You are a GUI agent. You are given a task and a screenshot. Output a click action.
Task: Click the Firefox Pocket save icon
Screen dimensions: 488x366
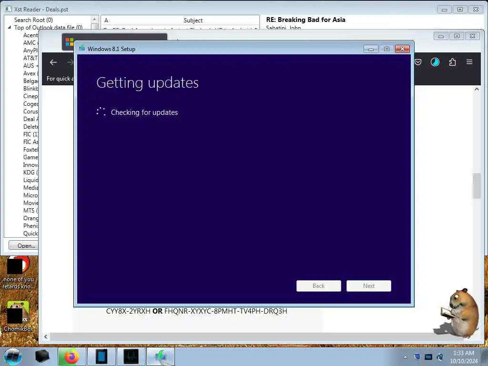pyautogui.click(x=418, y=62)
